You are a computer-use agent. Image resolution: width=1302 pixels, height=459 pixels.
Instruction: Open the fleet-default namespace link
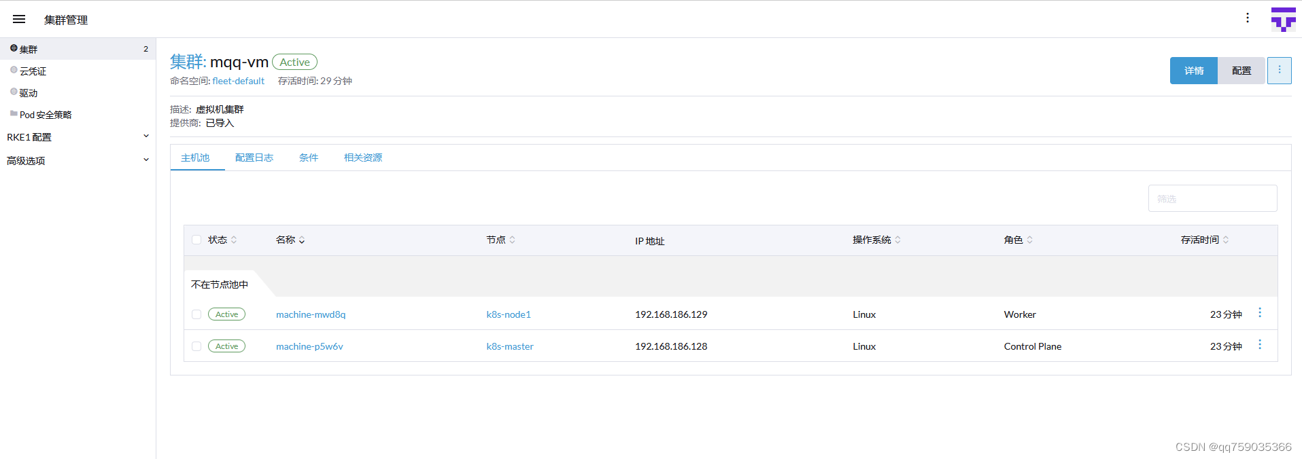click(238, 81)
